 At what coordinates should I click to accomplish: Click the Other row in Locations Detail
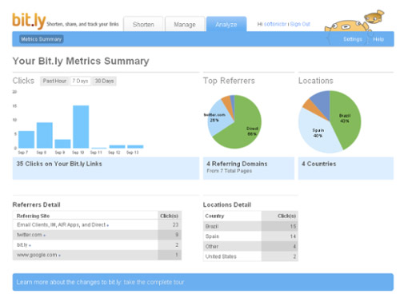250,246
